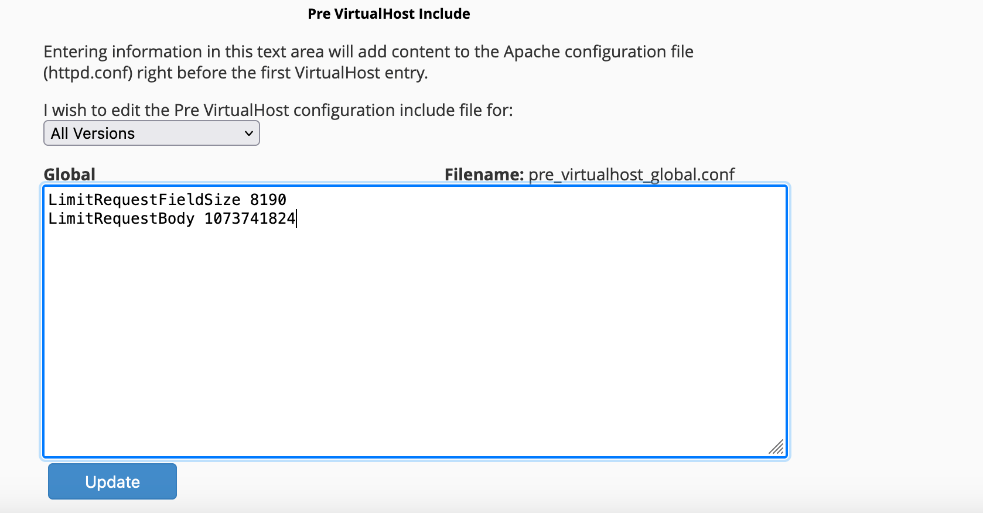Click the Pre VirtualHost Include page title
The width and height of the screenshot is (983, 513).
pyautogui.click(x=388, y=13)
